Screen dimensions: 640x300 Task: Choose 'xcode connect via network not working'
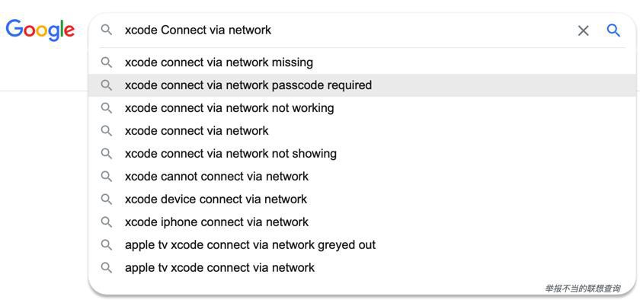tap(362, 108)
